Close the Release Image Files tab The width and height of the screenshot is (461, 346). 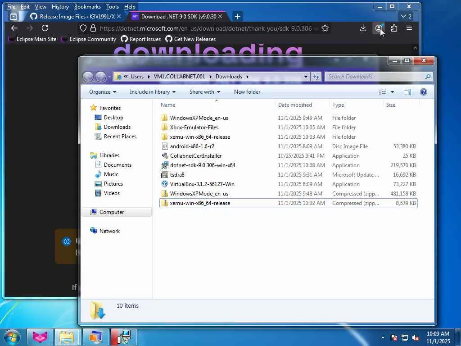(119, 17)
